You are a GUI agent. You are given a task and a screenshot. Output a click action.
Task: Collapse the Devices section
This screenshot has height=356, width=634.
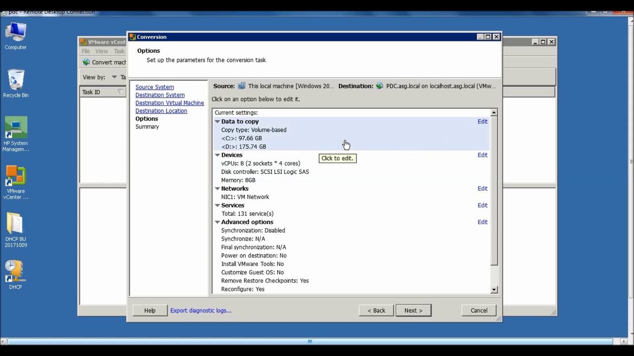[x=217, y=155]
